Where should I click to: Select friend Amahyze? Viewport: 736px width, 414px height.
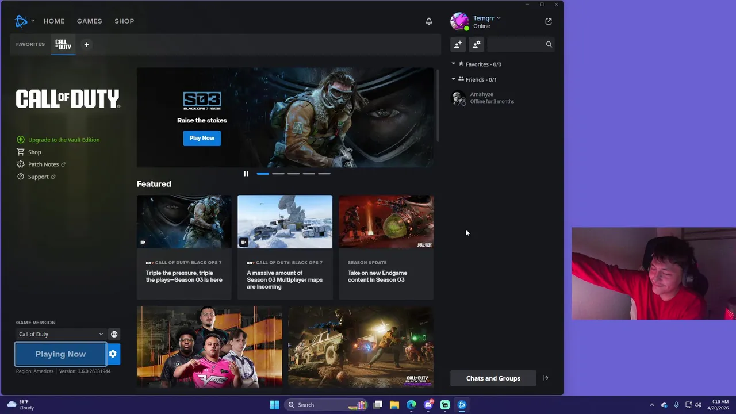pyautogui.click(x=501, y=98)
